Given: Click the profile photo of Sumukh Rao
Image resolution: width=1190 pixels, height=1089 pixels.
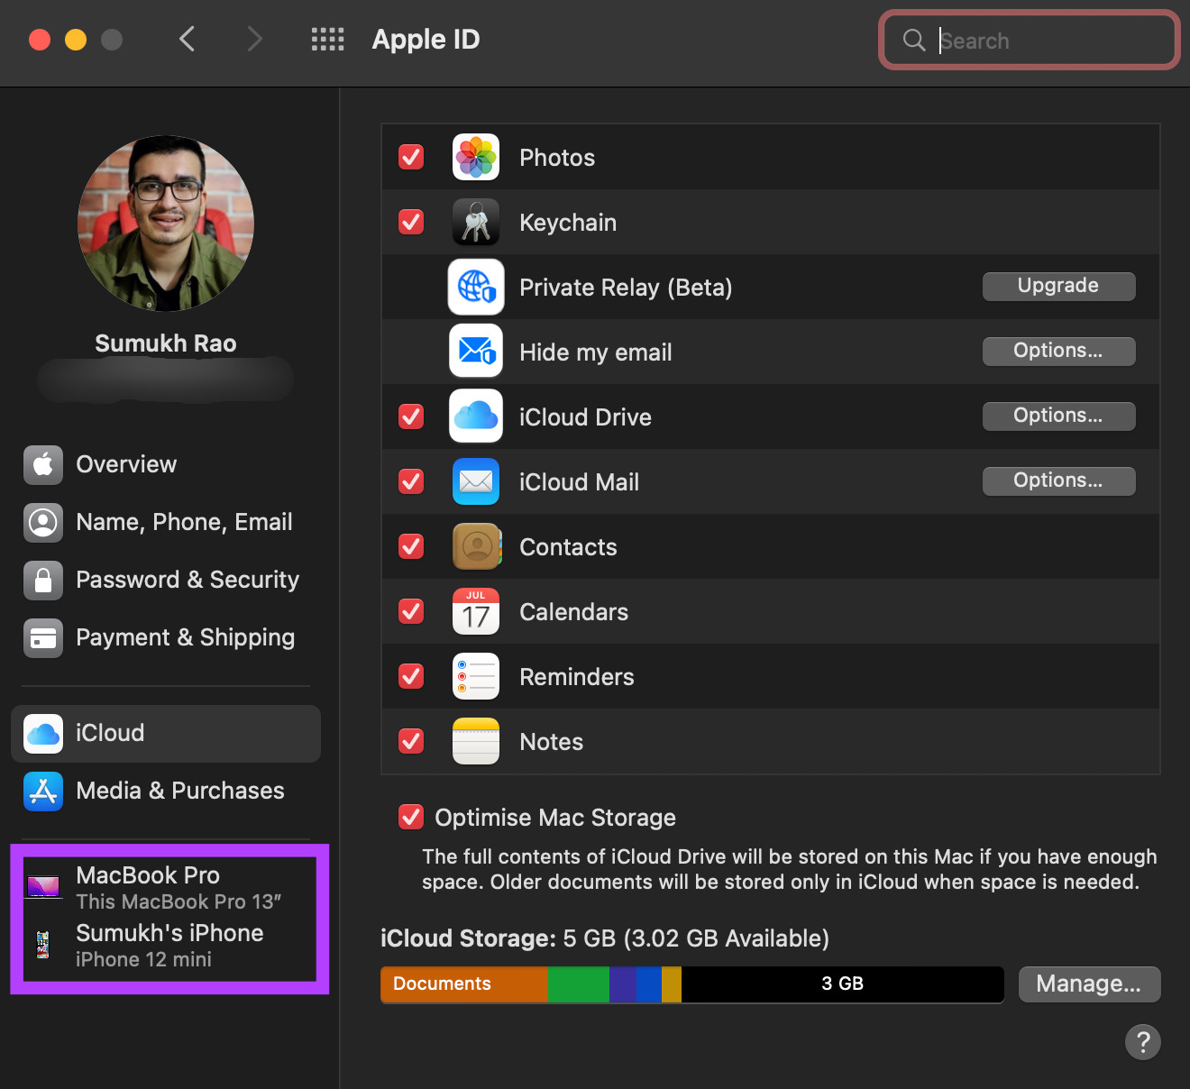Looking at the screenshot, I should pos(166,224).
